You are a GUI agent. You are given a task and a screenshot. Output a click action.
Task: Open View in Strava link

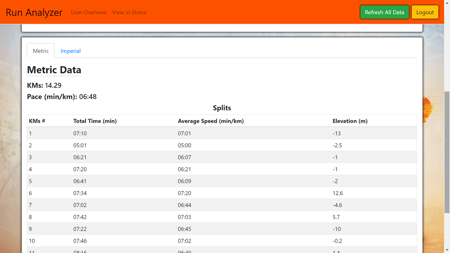pos(129,12)
